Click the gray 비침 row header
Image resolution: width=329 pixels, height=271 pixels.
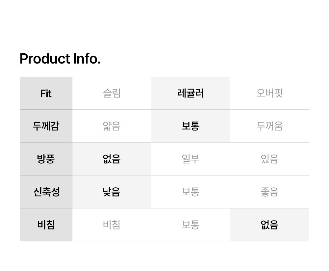click(x=46, y=225)
